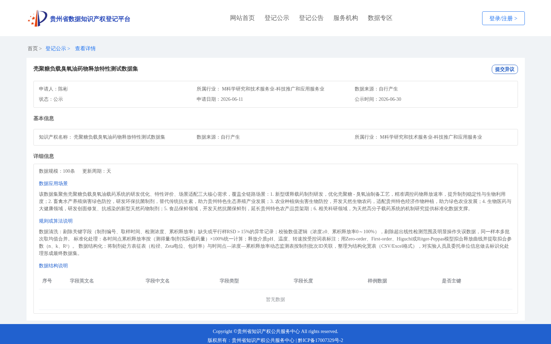The width and height of the screenshot is (551, 344).
Task: Click the 基本信息 section heading
Action: click(44, 118)
